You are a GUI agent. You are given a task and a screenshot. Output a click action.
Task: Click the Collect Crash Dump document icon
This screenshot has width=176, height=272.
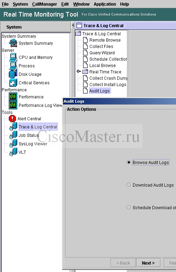click(85, 78)
